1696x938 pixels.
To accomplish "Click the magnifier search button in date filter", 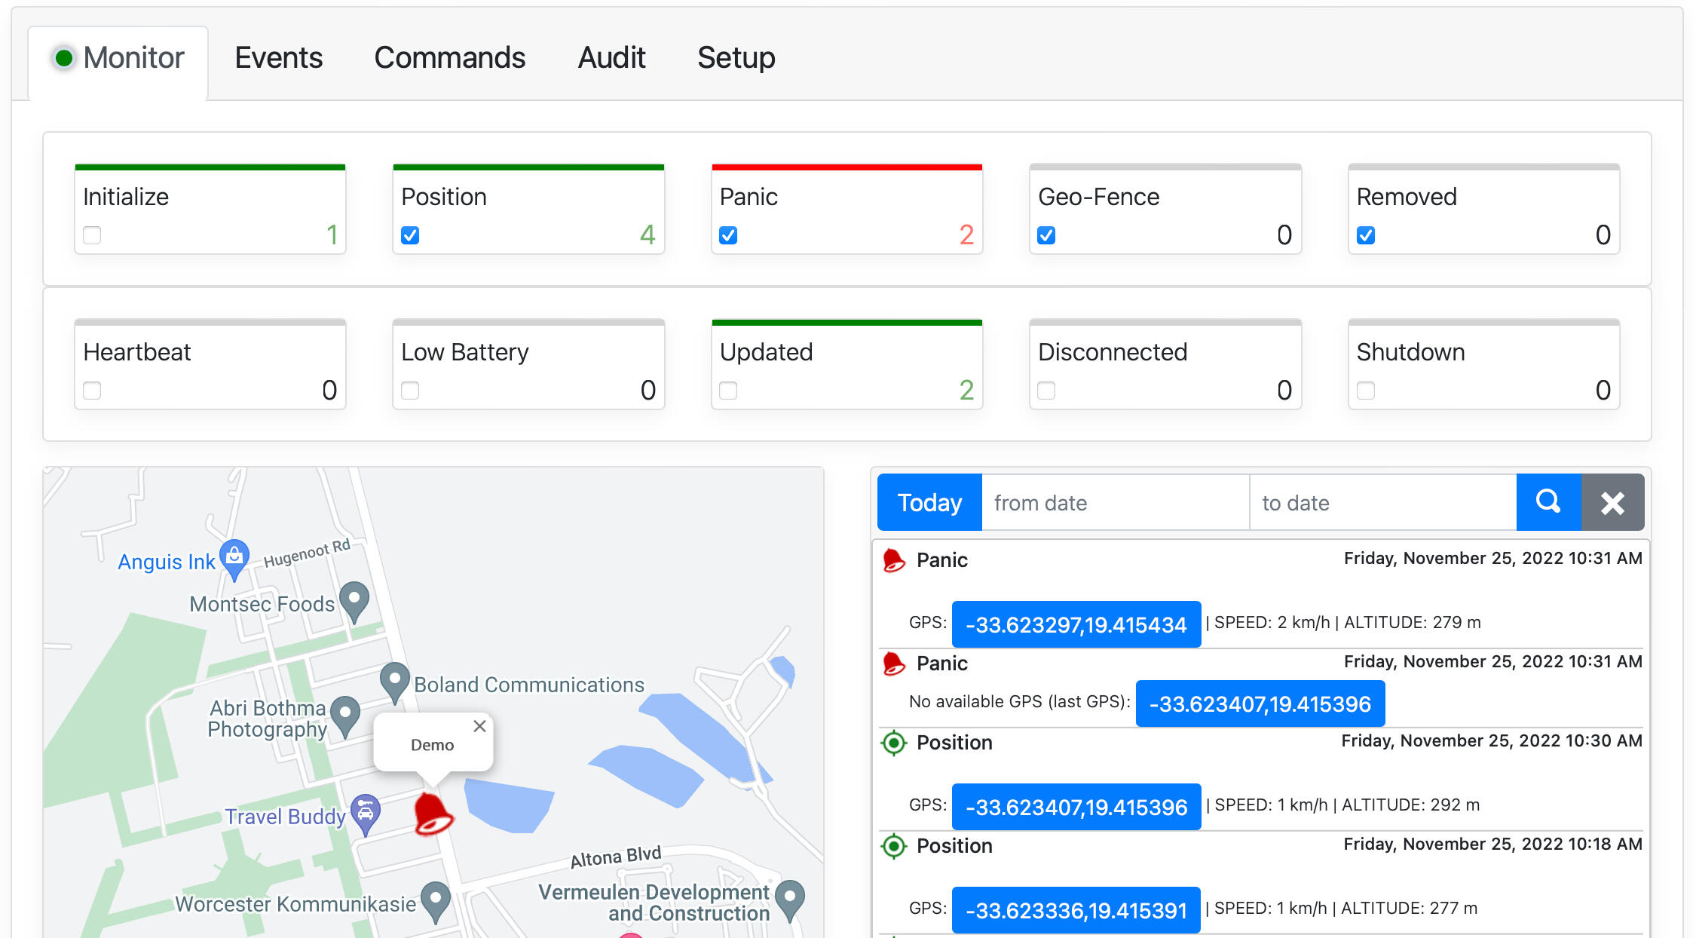I will [x=1548, y=502].
